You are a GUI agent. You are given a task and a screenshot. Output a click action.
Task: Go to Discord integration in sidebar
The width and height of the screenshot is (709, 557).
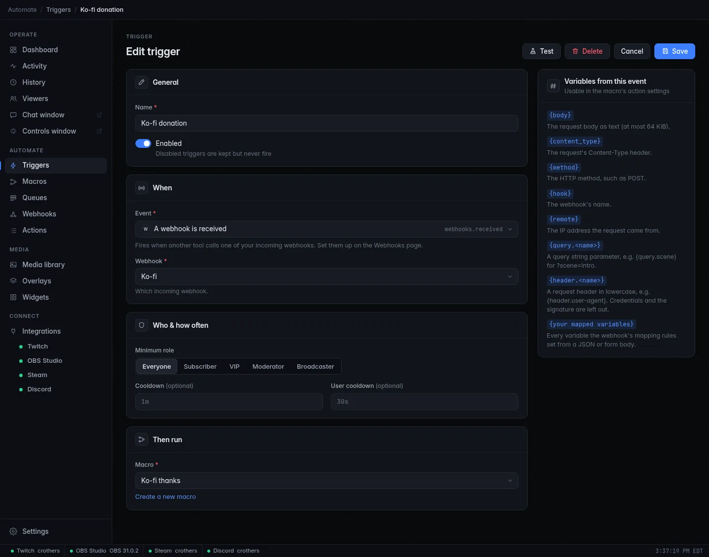(39, 389)
